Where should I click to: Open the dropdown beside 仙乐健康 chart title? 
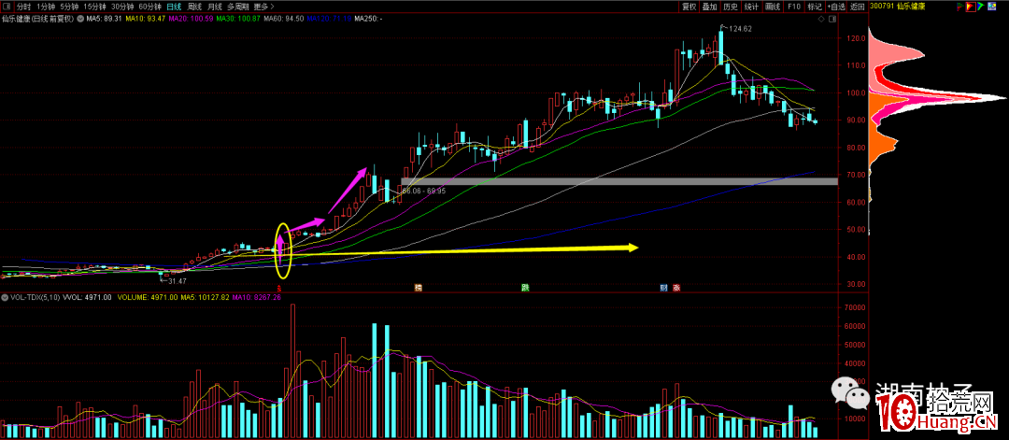pyautogui.click(x=79, y=19)
